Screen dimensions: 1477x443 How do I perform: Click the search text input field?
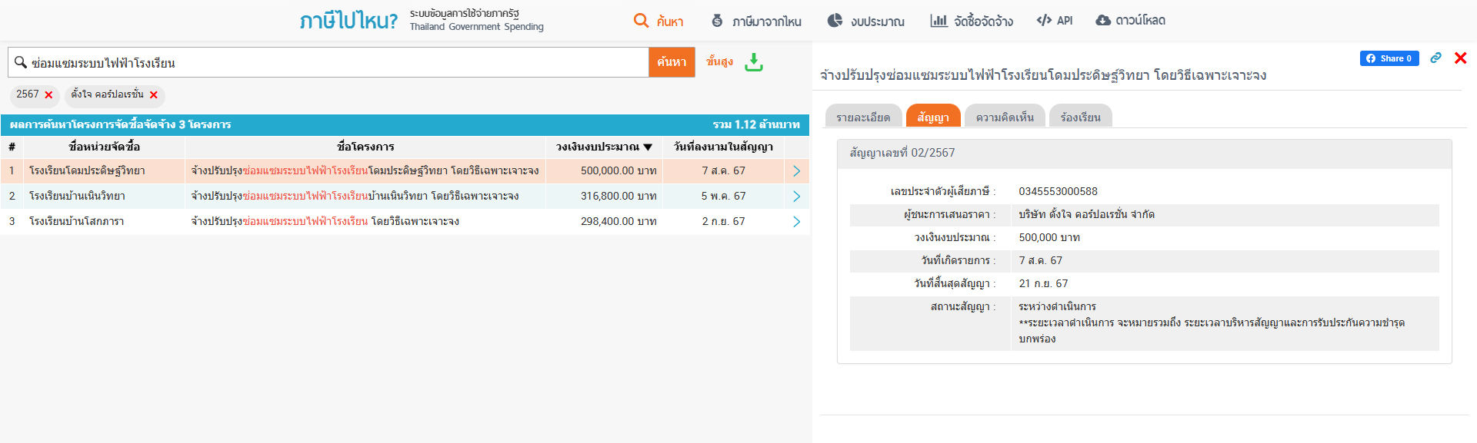tap(331, 63)
